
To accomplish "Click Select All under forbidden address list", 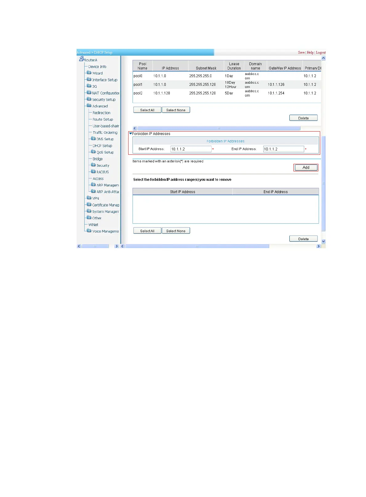I will (x=147, y=231).
